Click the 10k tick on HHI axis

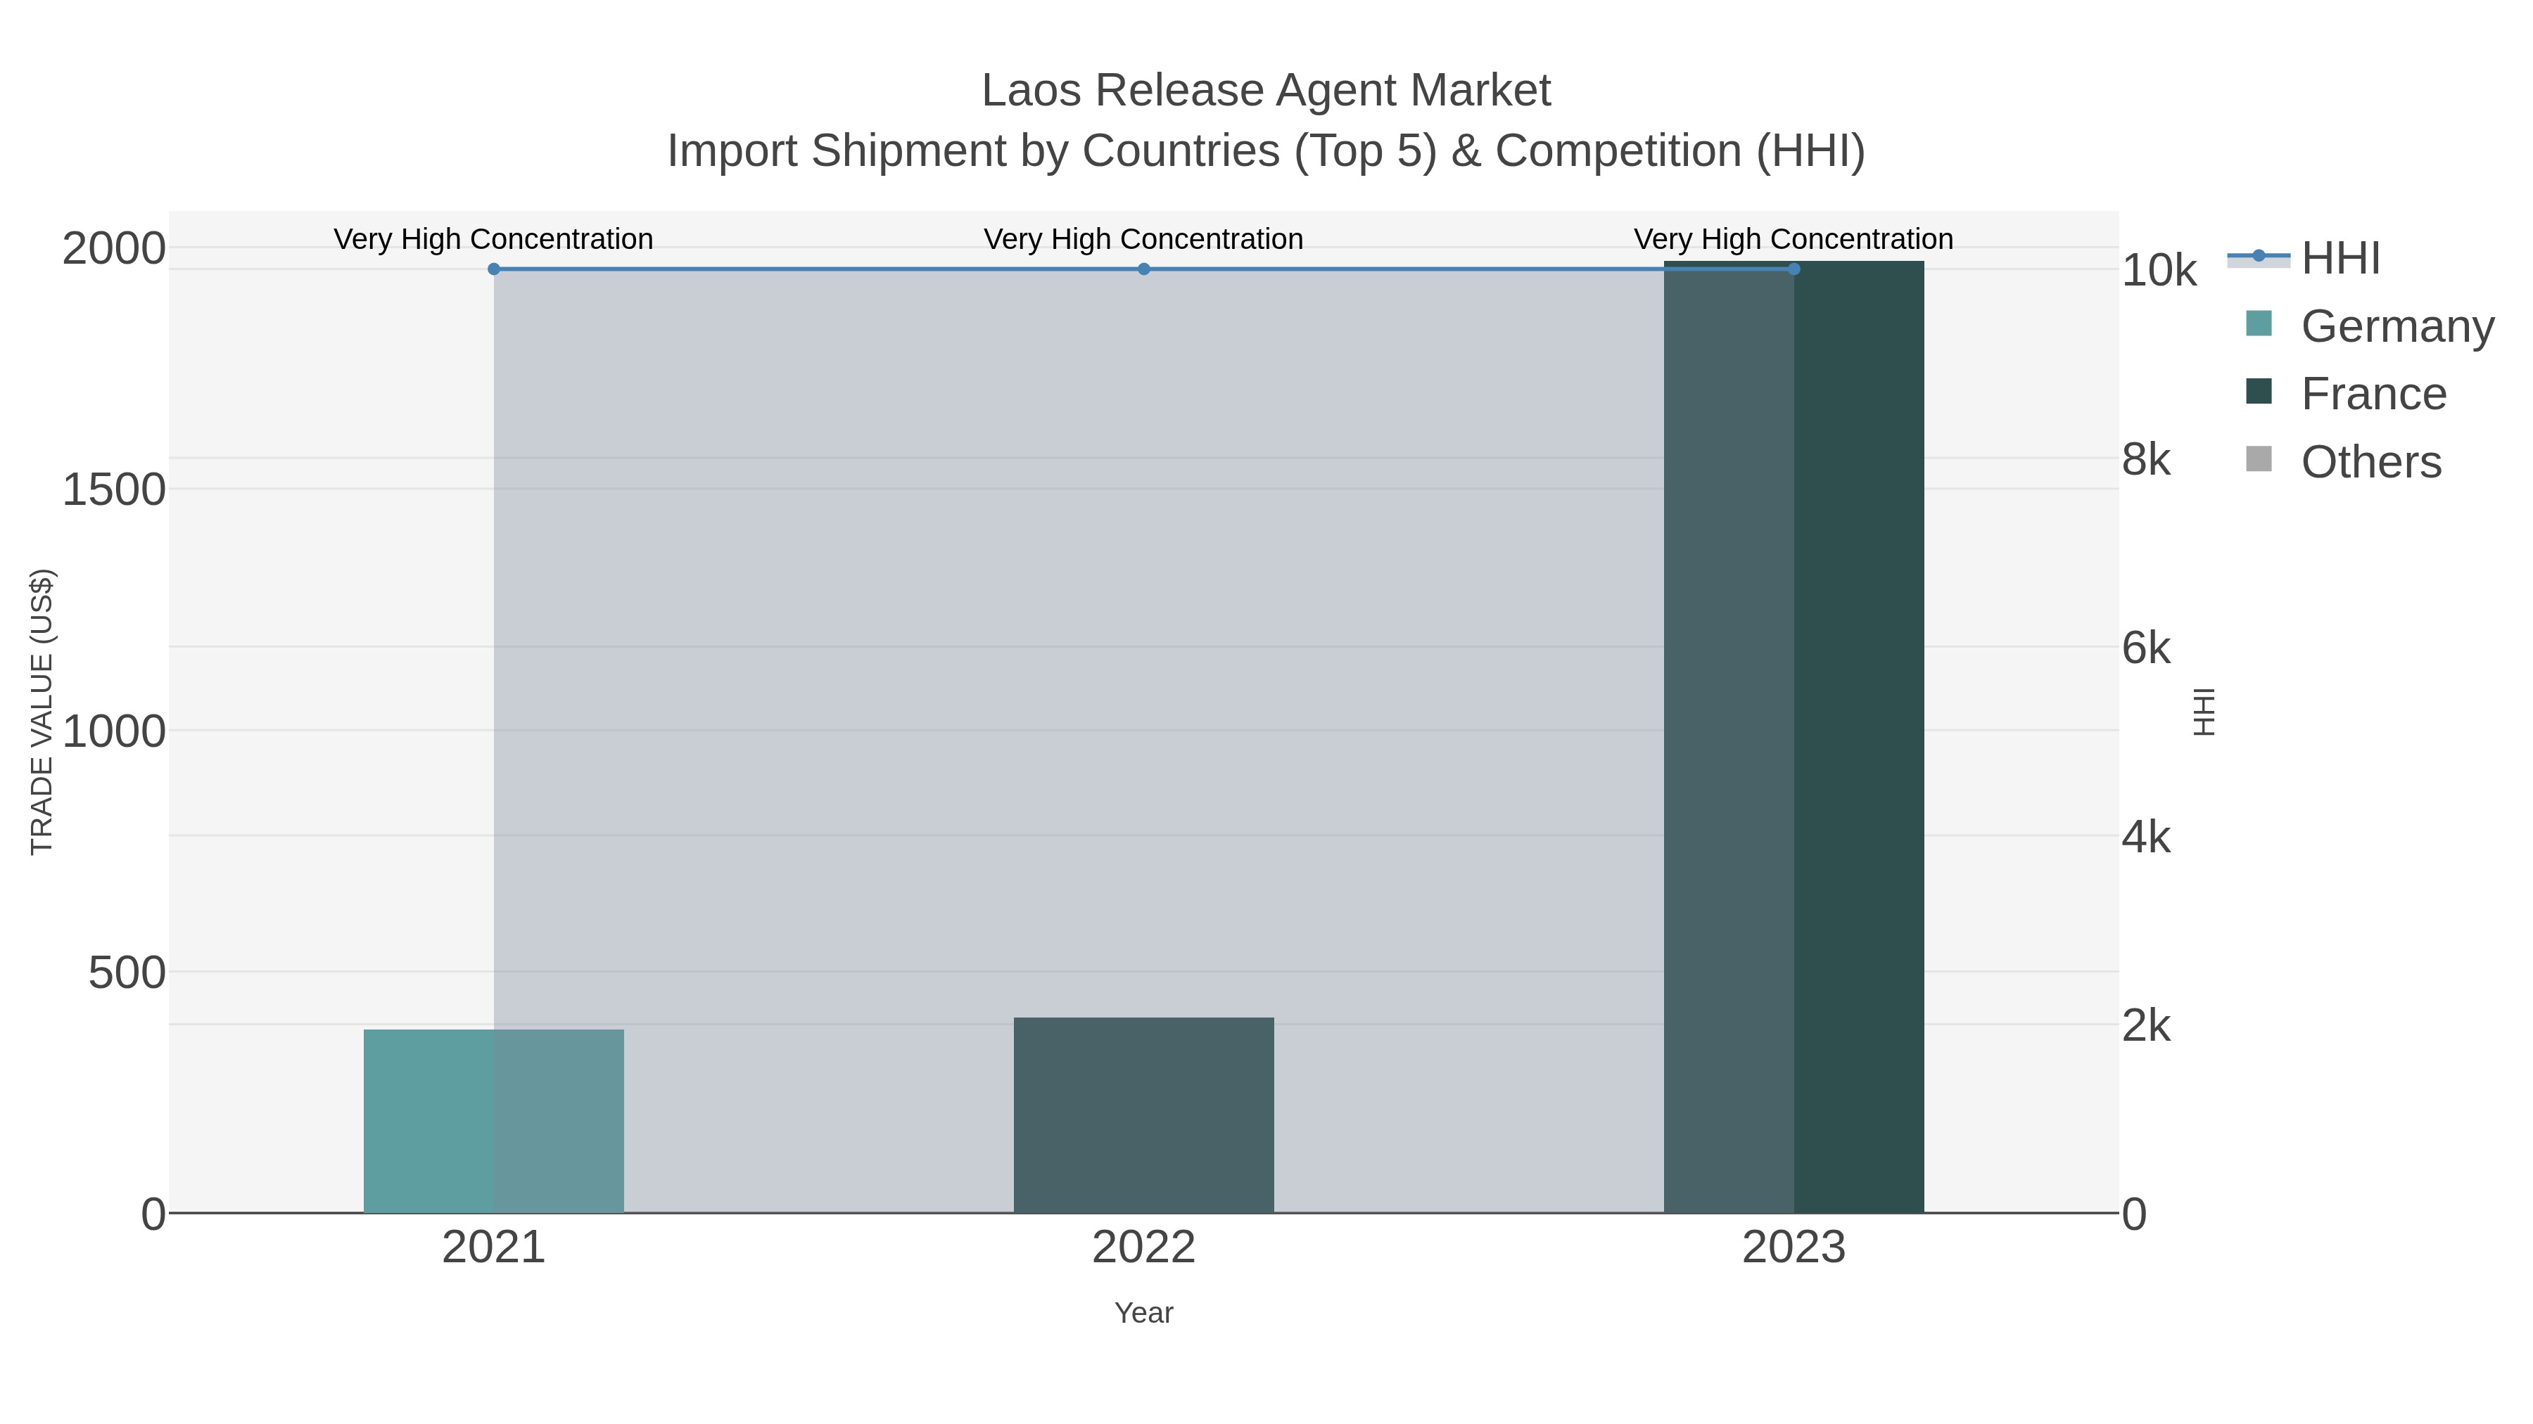point(2159,270)
